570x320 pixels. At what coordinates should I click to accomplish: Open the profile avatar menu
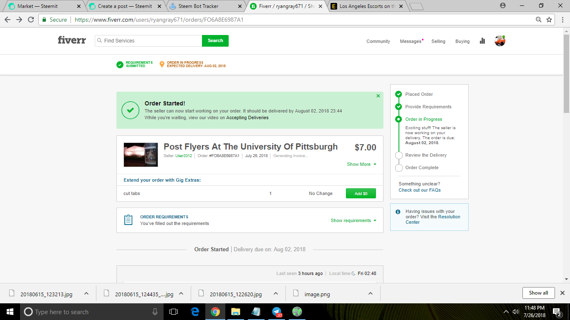click(x=499, y=40)
